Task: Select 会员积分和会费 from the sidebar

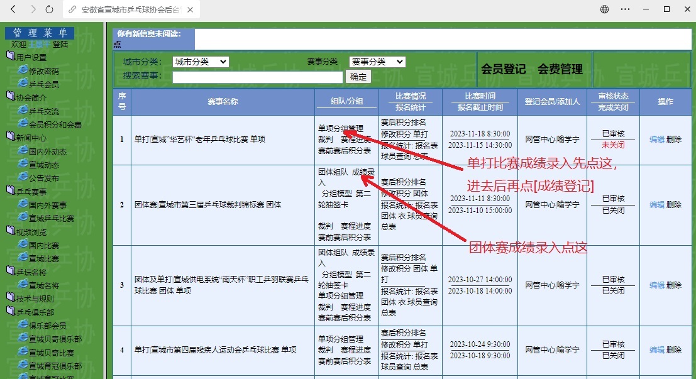Action: coord(55,124)
